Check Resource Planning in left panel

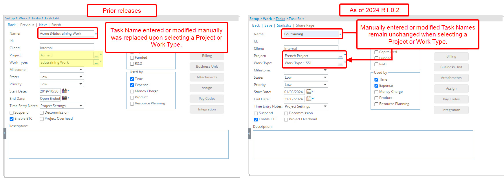point(132,104)
